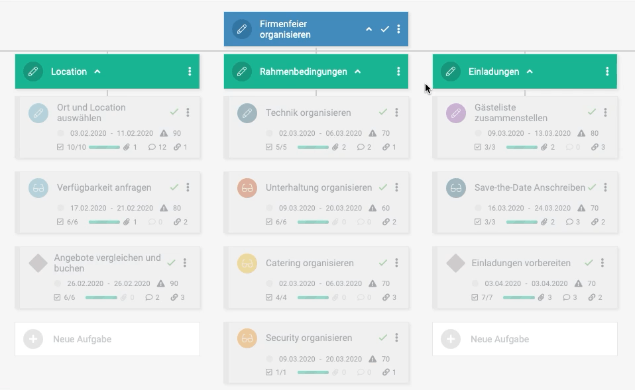
Task: Toggle done checkmark on Save-the-Date Anschreiben
Action: [592, 187]
